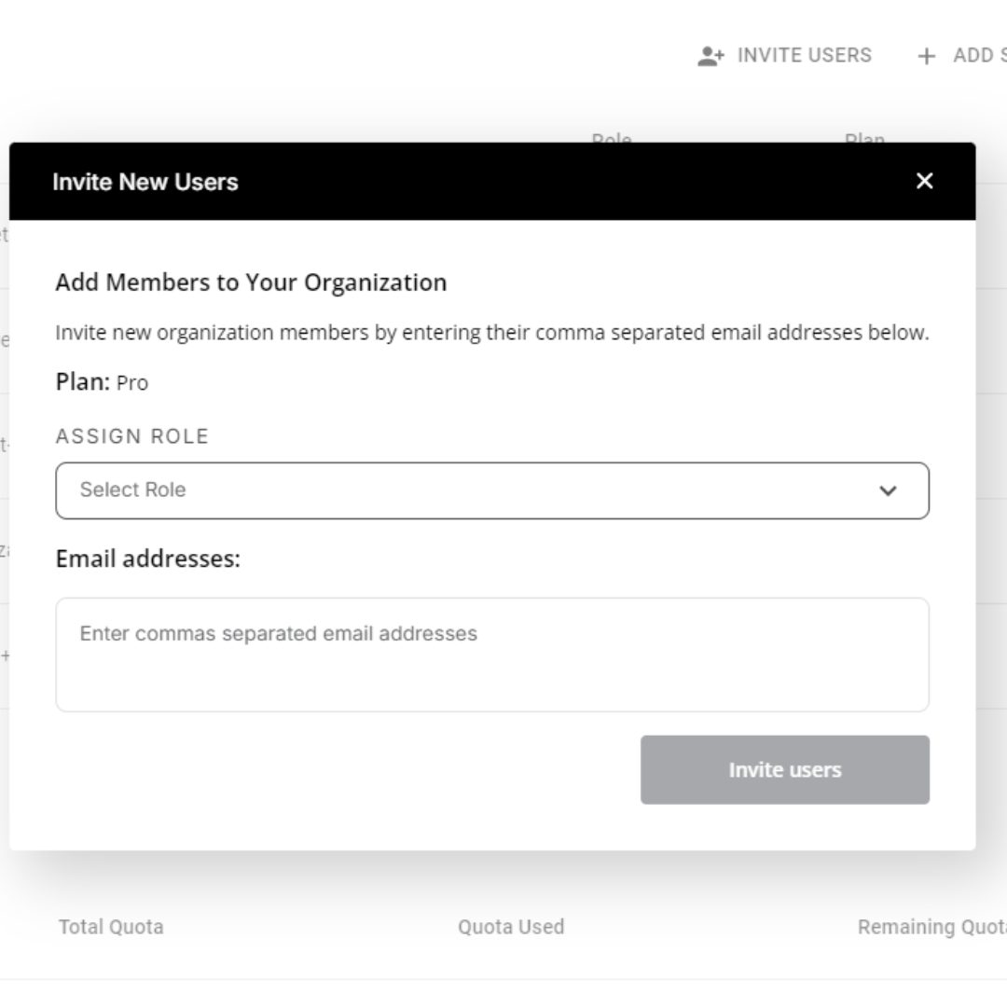Click the person-plus Invite Users icon

(x=710, y=55)
